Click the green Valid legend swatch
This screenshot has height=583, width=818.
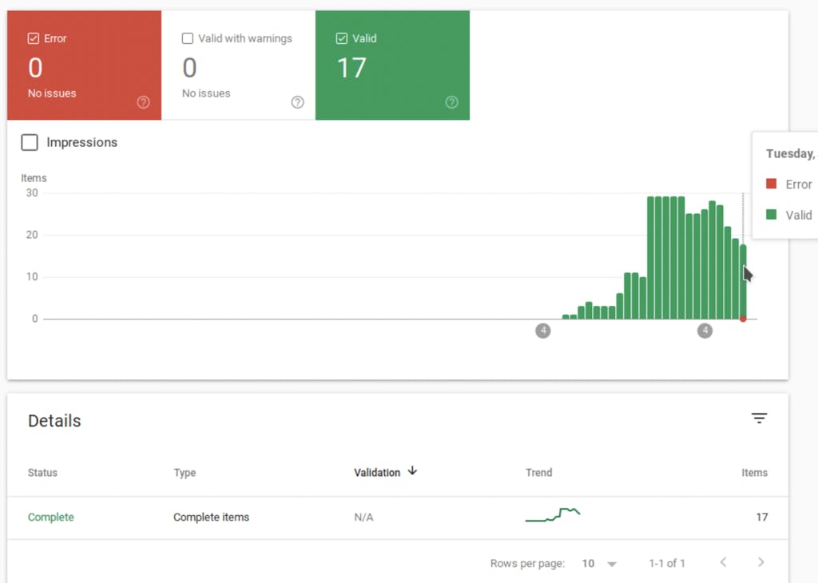coord(771,215)
